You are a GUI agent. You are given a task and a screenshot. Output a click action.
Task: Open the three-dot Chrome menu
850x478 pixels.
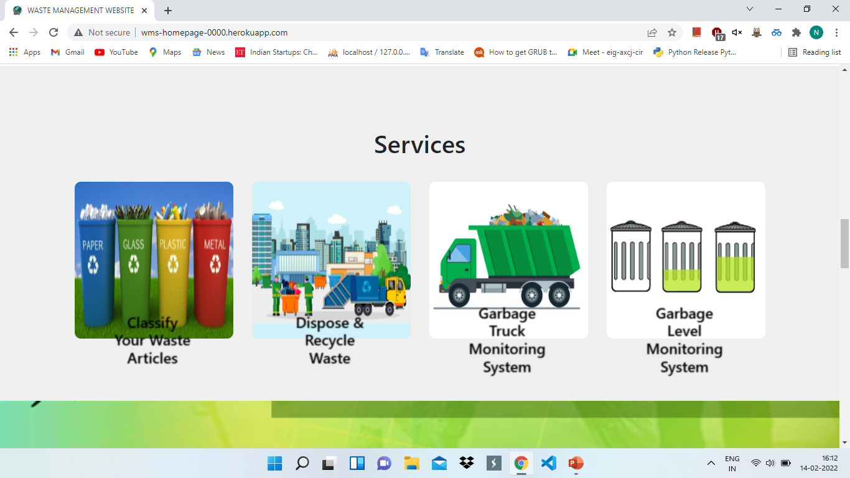[x=836, y=32]
